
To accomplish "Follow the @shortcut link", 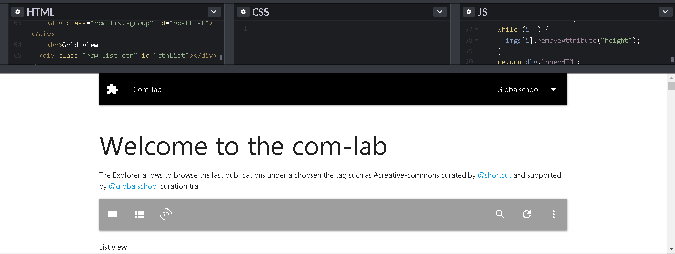I will click(494, 175).
